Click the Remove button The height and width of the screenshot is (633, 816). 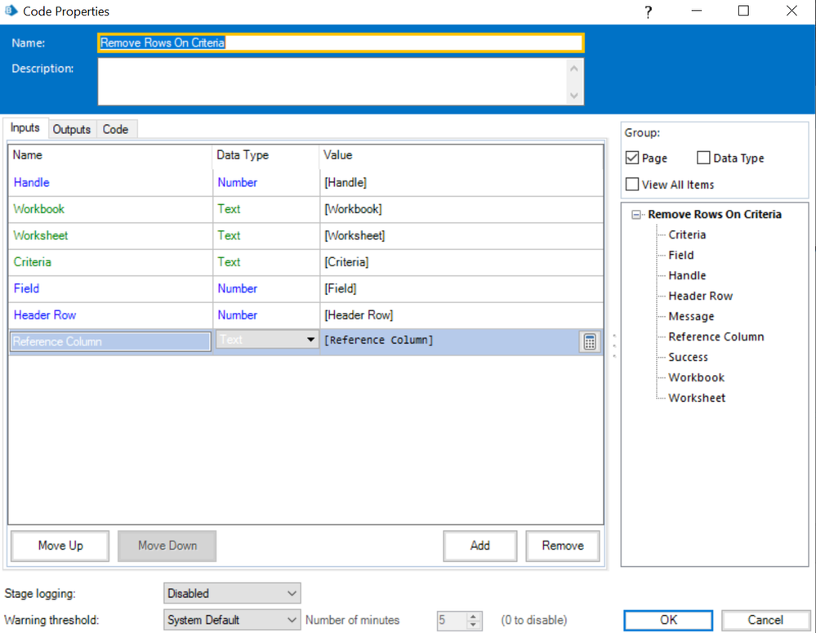[563, 546]
